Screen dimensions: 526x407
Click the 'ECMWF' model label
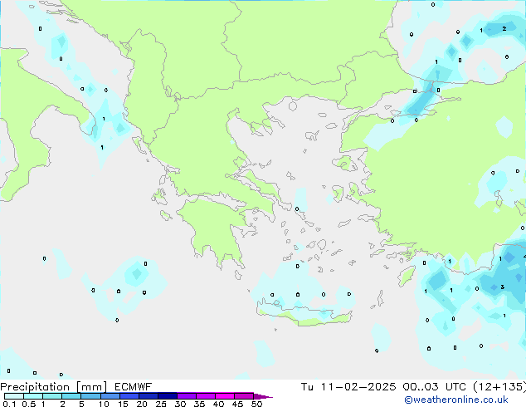[x=134, y=387]
